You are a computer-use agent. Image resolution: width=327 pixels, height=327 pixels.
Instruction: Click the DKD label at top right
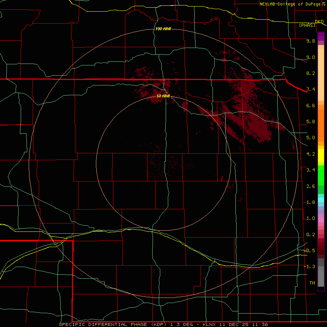click(x=319, y=21)
